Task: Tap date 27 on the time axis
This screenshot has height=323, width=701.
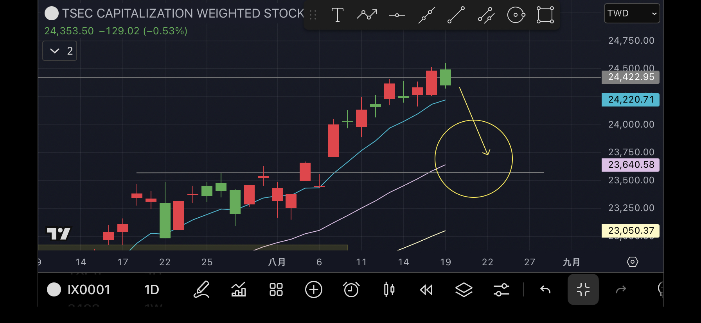Action: (530, 262)
